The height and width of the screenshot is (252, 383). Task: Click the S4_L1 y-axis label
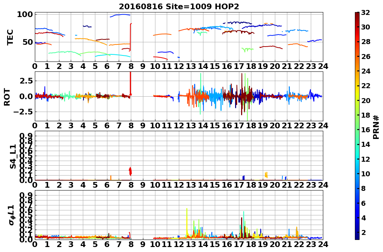point(13,156)
